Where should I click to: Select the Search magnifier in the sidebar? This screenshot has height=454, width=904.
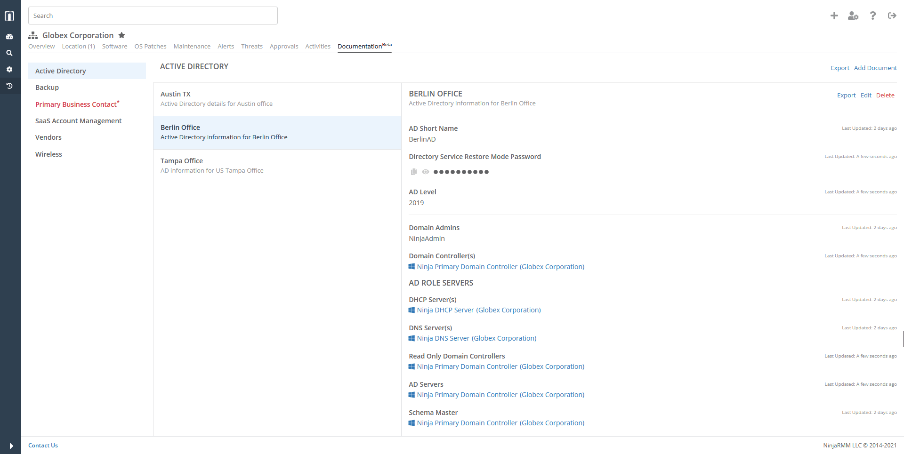(x=9, y=53)
